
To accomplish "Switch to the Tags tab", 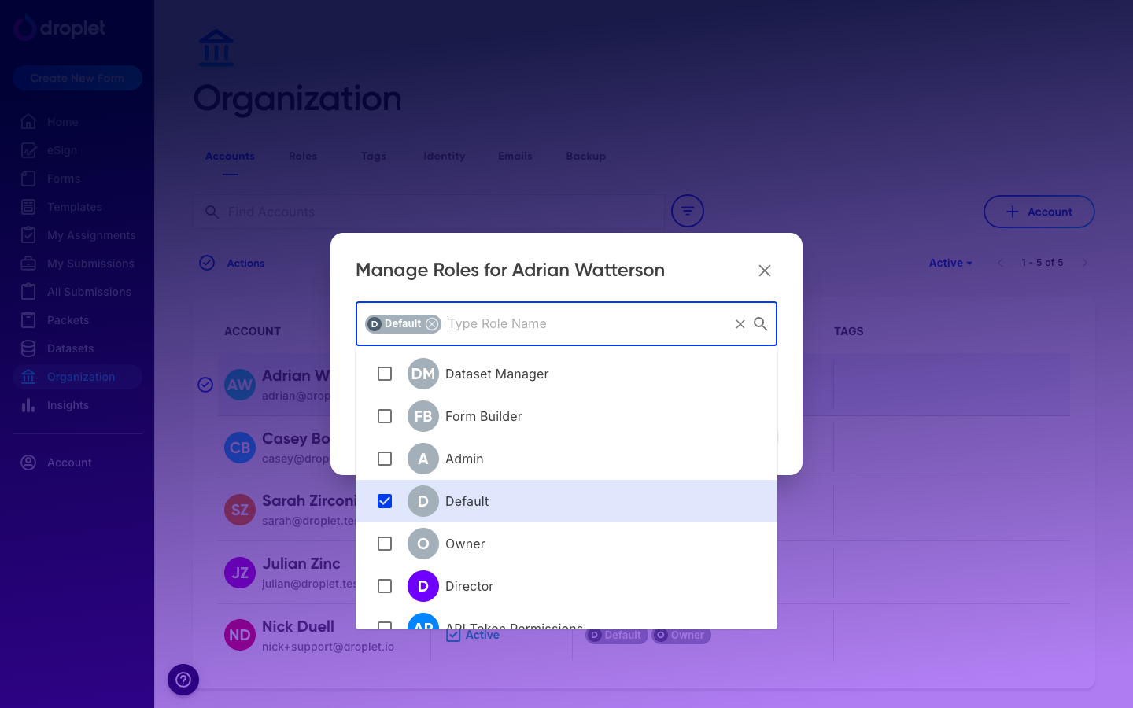I will pos(374,157).
